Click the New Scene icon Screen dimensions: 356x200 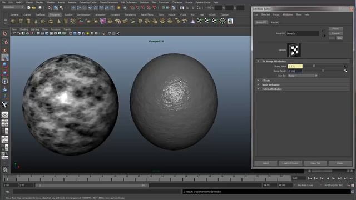pyautogui.click(x=28, y=8)
